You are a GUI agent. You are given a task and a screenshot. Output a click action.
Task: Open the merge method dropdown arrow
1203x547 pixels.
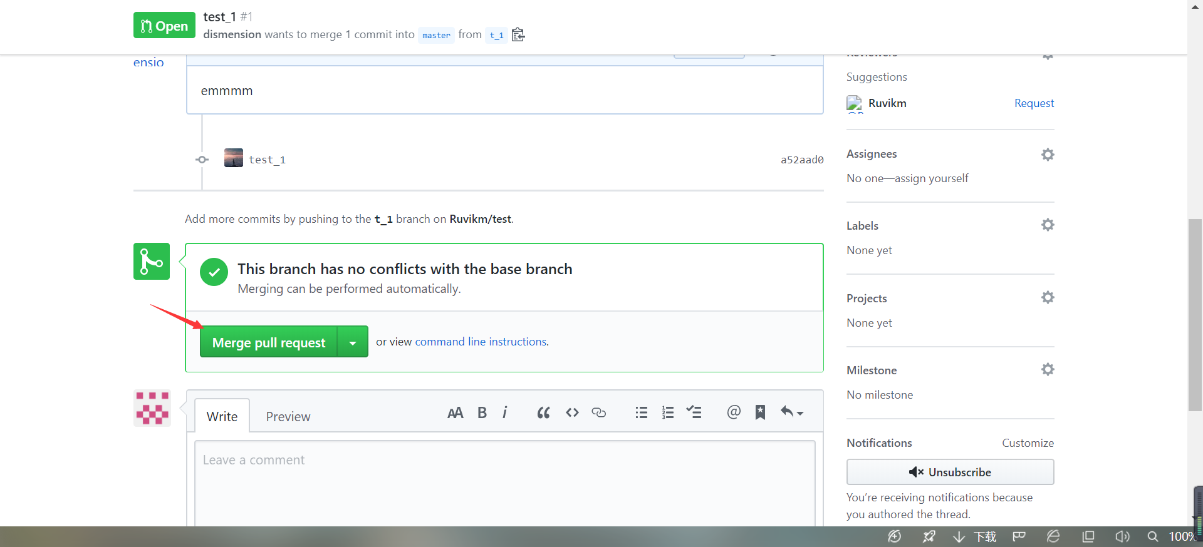tap(353, 342)
